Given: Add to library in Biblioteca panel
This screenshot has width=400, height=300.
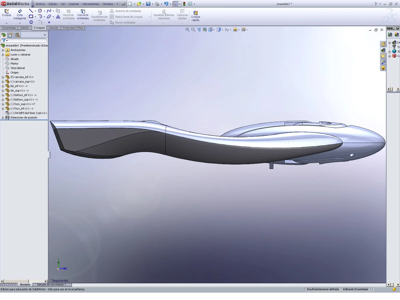Looking at the screenshot, I should coord(390,35).
